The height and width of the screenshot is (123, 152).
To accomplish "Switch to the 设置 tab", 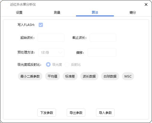I will (19, 13).
